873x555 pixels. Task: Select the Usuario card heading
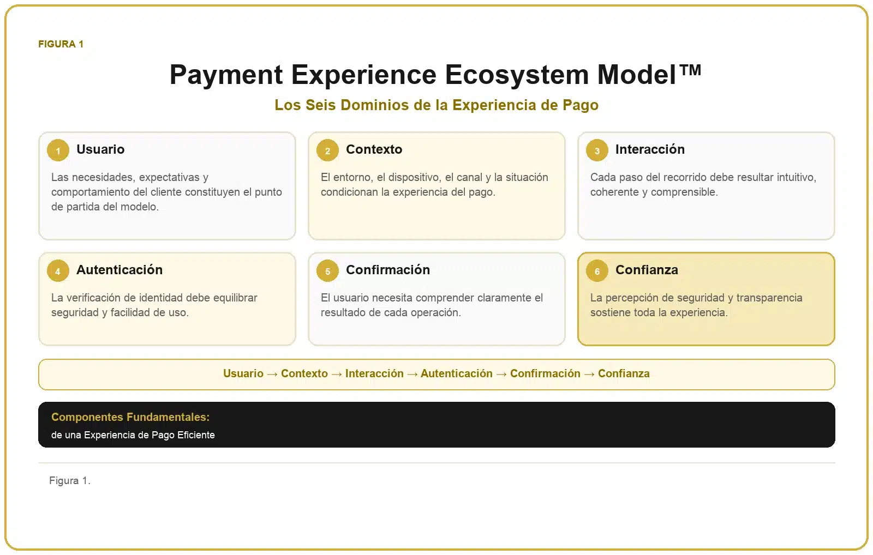click(x=100, y=149)
